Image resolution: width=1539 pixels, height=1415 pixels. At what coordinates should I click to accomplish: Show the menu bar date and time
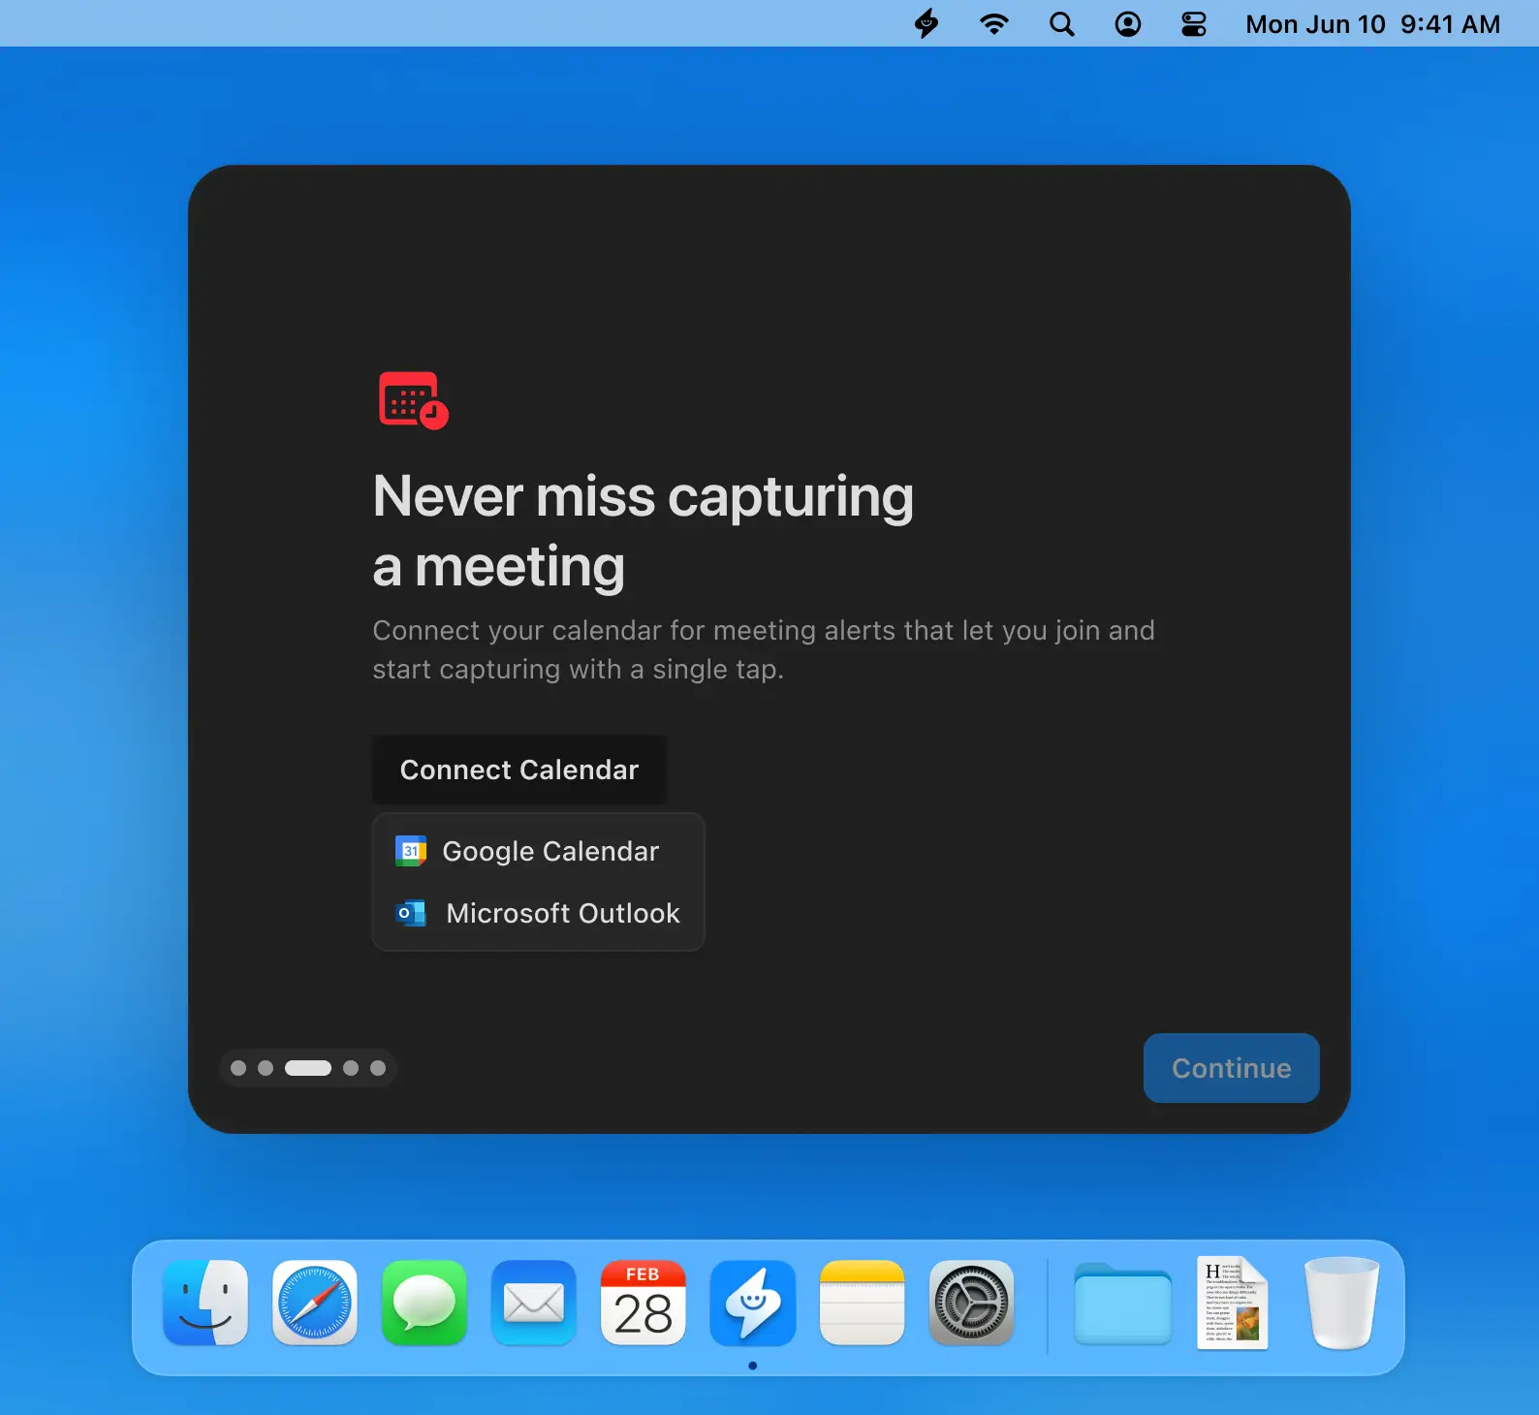tap(1372, 24)
